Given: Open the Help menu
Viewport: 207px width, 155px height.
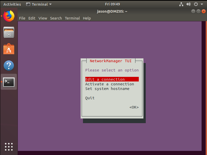Looking at the screenshot, I should point(87,18).
